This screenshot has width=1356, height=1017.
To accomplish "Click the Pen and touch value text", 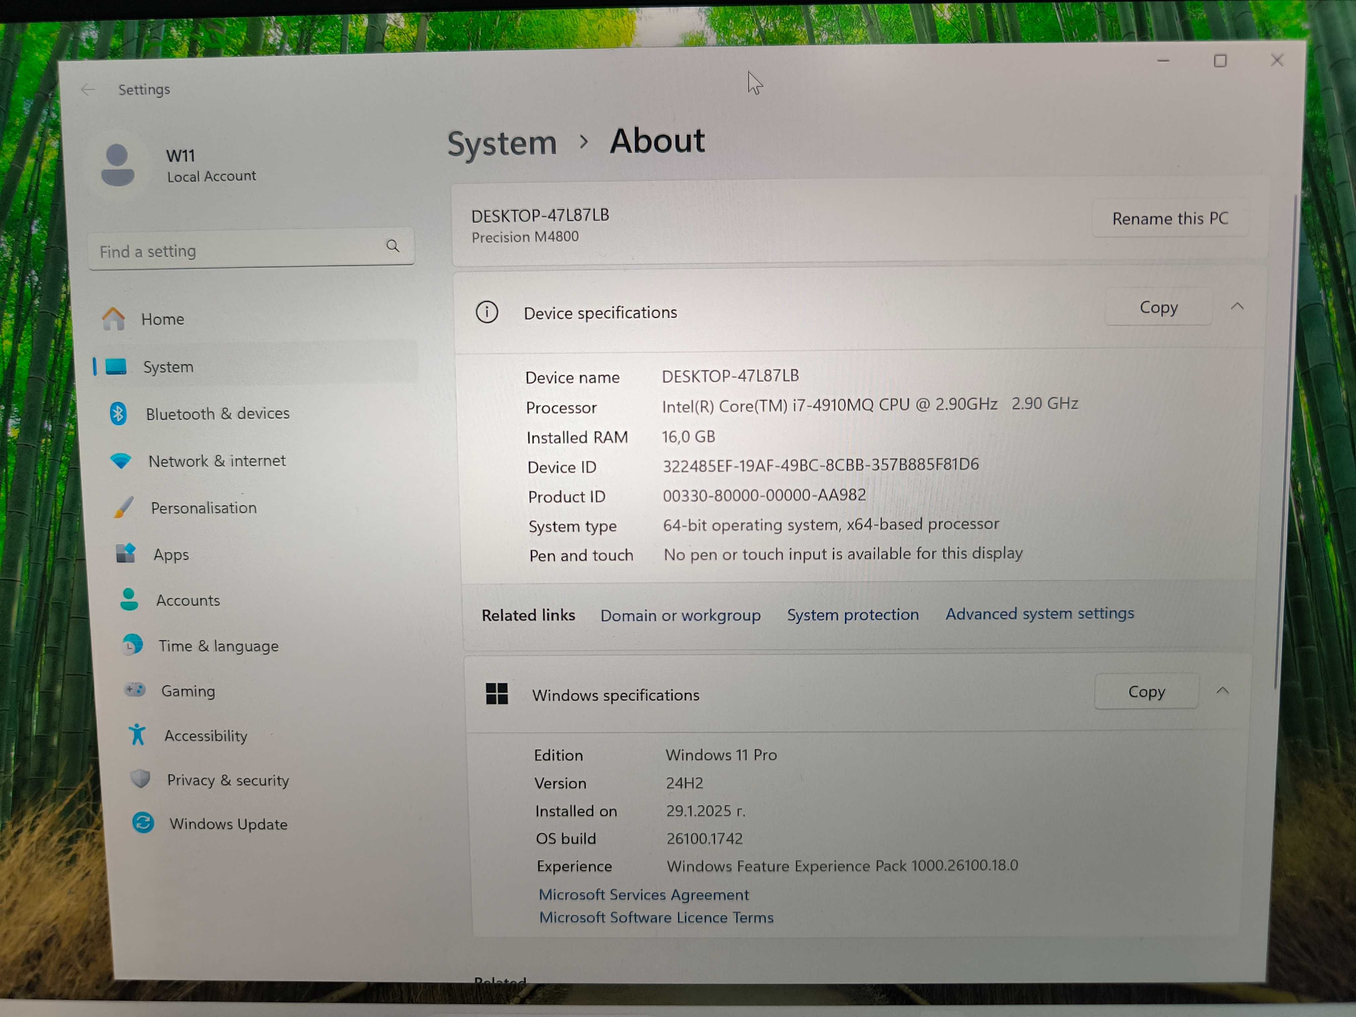I will [x=843, y=554].
